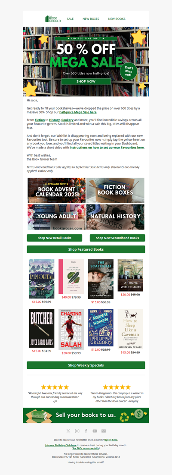Click Shop New Secondhand Books button

point(117,238)
